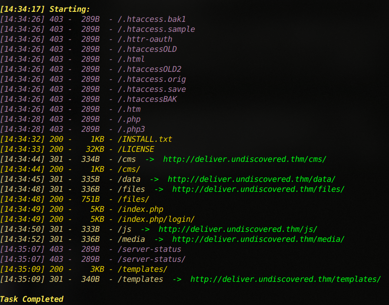Click the /server-status/ path with trailing slash

pos(152,260)
